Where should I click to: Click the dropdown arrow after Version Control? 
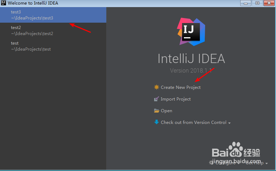pos(229,123)
